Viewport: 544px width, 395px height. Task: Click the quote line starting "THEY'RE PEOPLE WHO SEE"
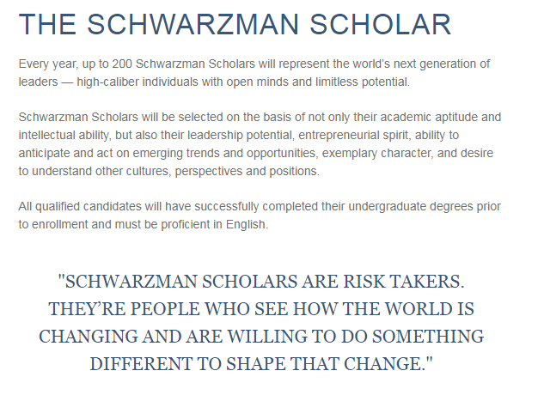(261, 308)
